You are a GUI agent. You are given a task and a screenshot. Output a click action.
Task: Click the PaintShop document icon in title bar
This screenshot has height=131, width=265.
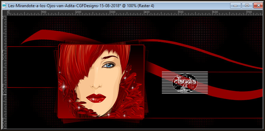coord(4,5)
